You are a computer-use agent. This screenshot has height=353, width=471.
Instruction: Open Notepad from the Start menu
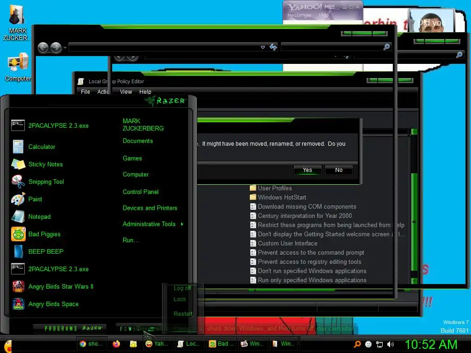(x=31, y=216)
